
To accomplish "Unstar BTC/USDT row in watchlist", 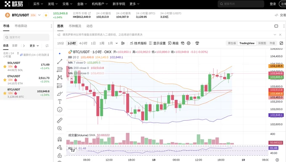I will (5, 93).
